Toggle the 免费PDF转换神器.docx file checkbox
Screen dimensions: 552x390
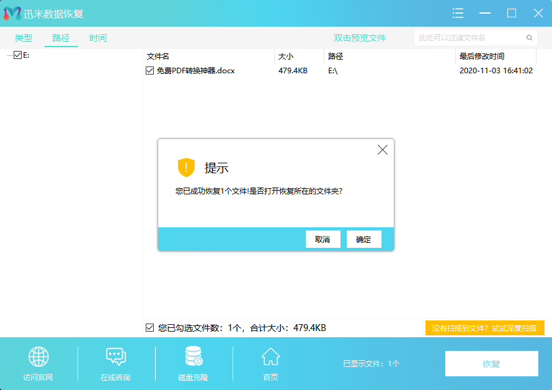pyautogui.click(x=149, y=70)
